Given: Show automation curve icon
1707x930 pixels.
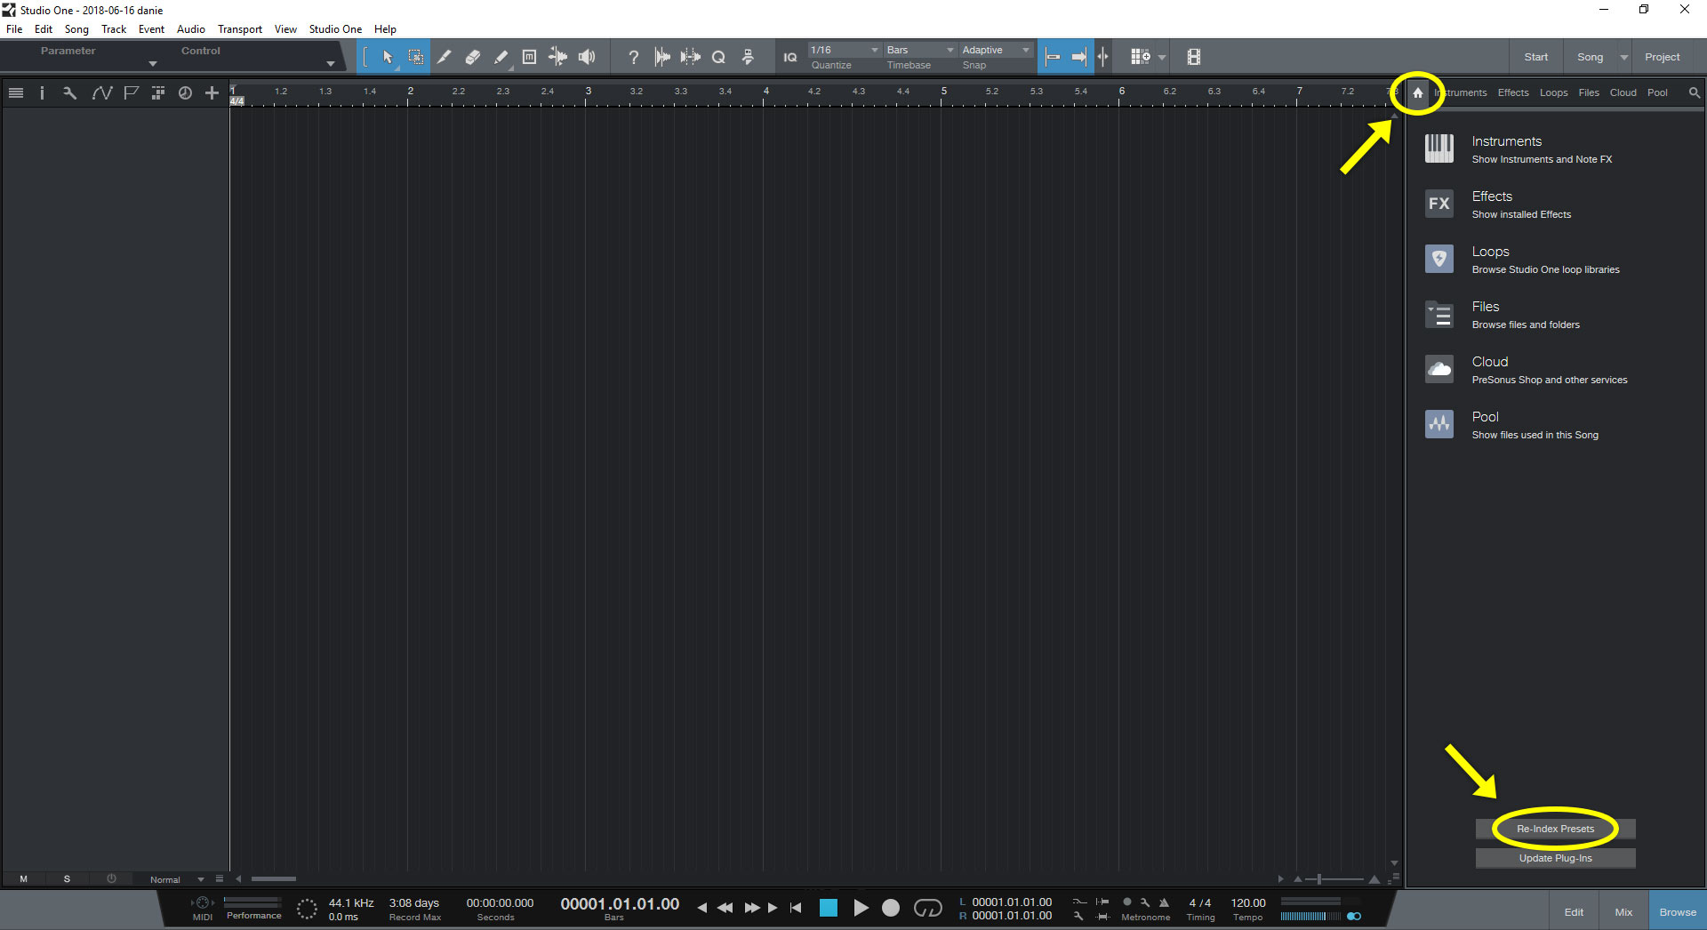Looking at the screenshot, I should 101,92.
